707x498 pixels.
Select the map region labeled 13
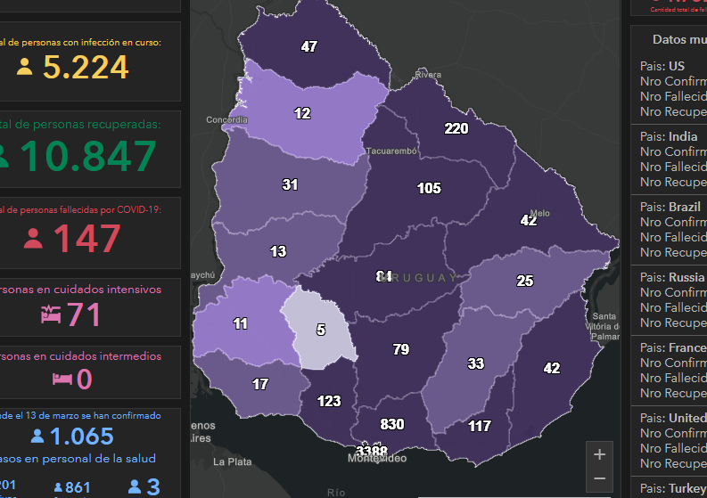(278, 251)
